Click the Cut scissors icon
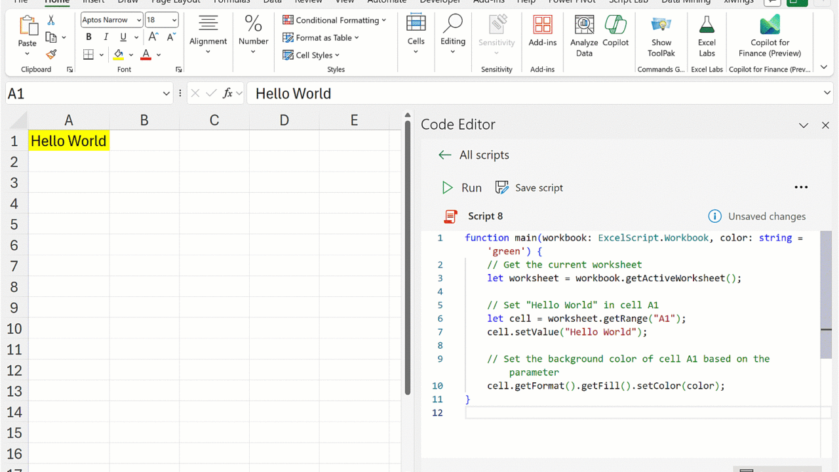 click(x=51, y=20)
